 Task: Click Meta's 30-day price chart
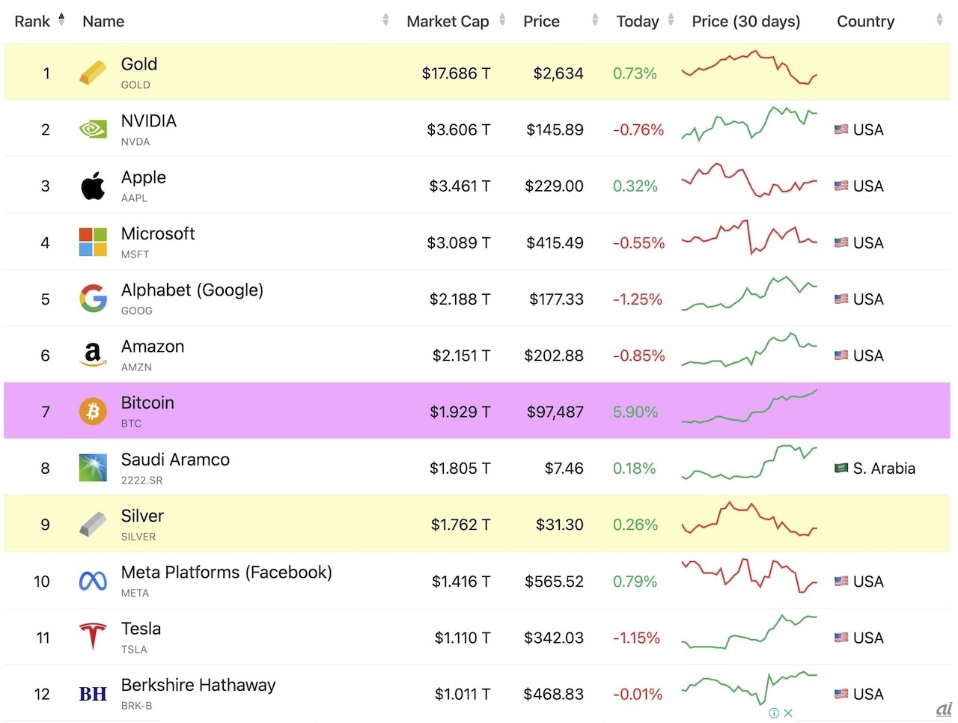coord(749,576)
